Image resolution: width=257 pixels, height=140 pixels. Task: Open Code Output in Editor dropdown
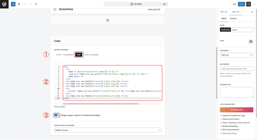pyautogui.click(x=108, y=130)
